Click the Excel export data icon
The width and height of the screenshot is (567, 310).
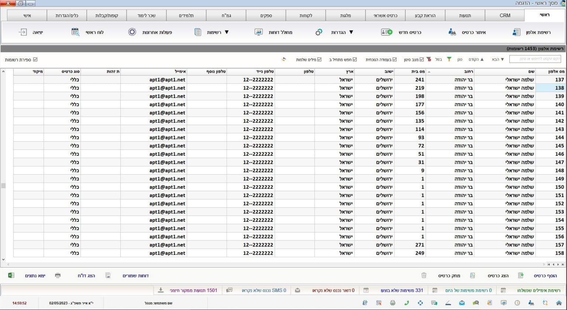pos(11,276)
